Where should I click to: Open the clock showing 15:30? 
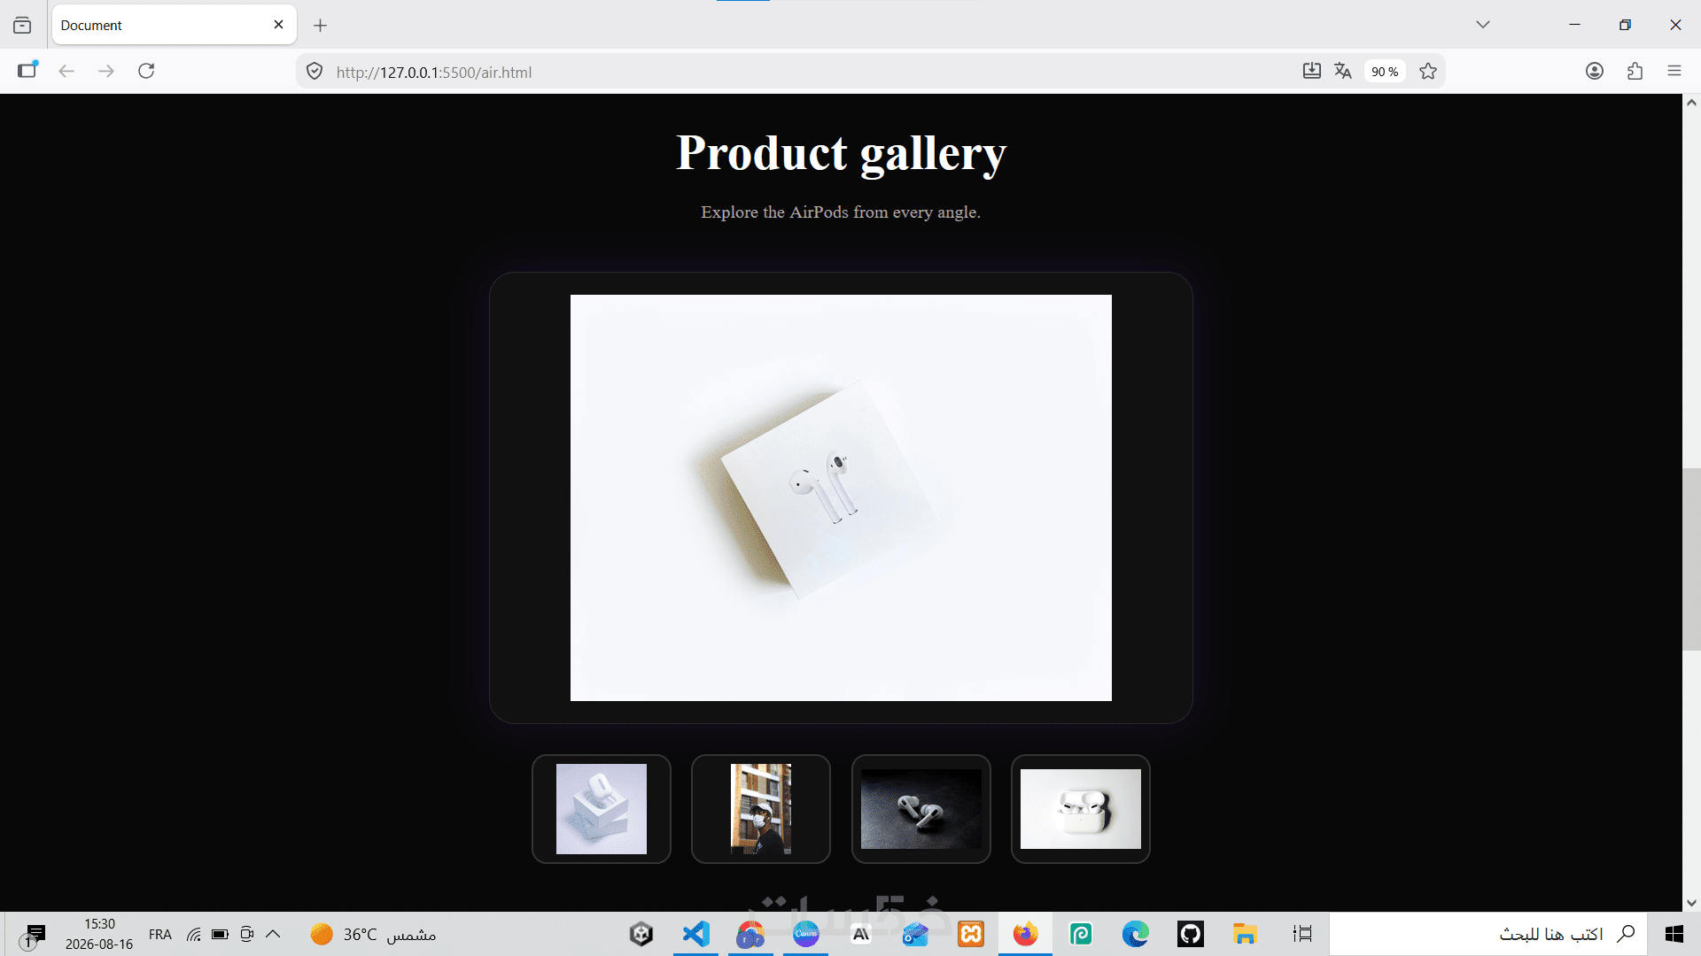[99, 934]
